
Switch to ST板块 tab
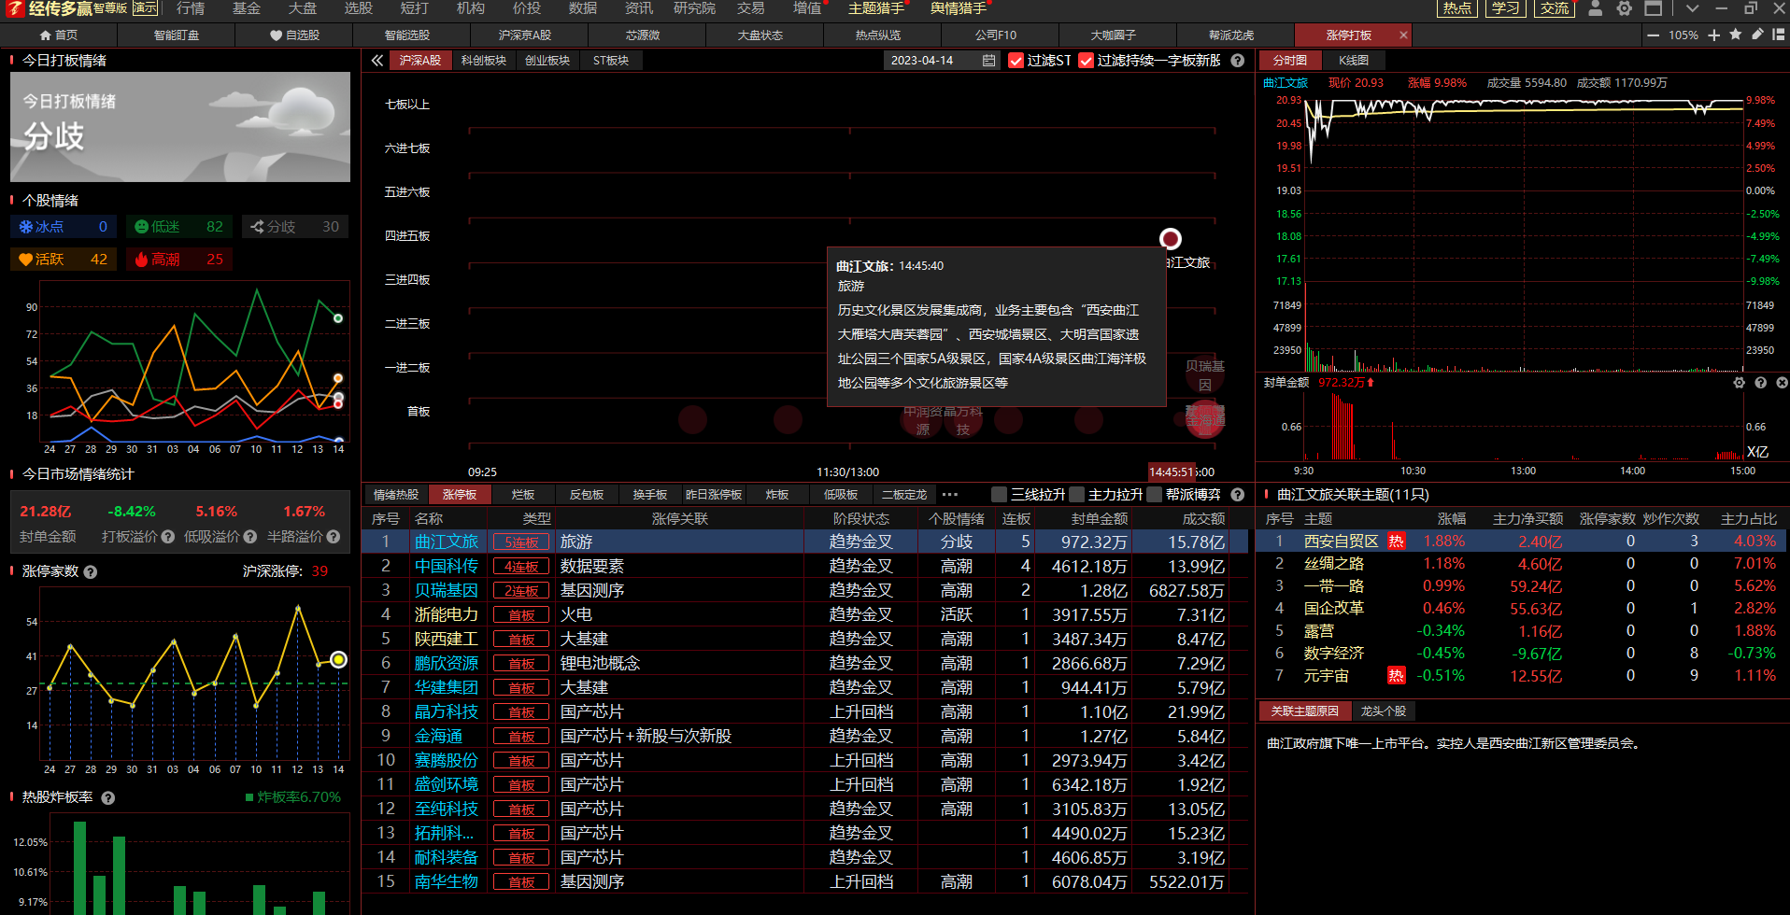(611, 61)
